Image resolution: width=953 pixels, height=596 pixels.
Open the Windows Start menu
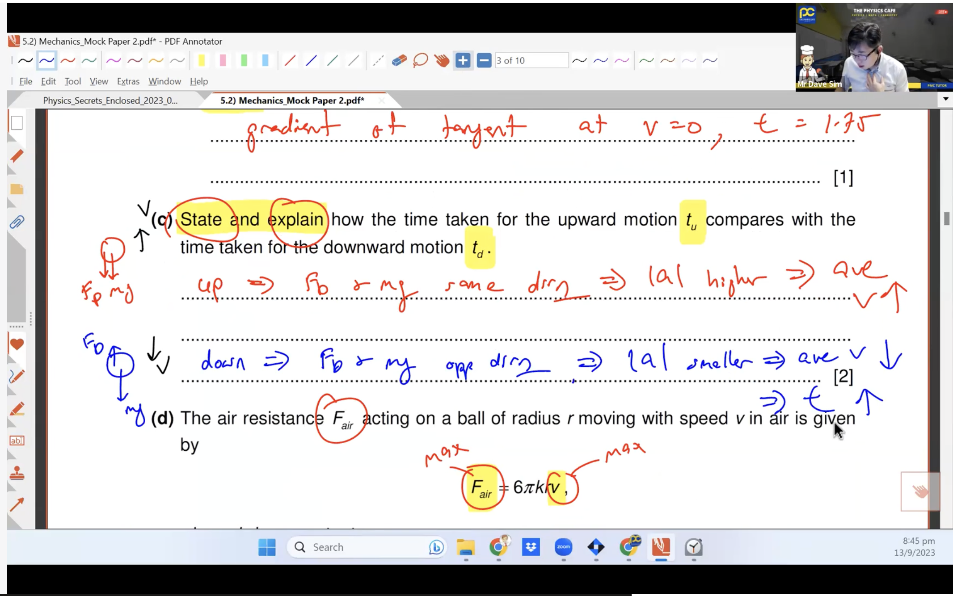click(x=267, y=547)
